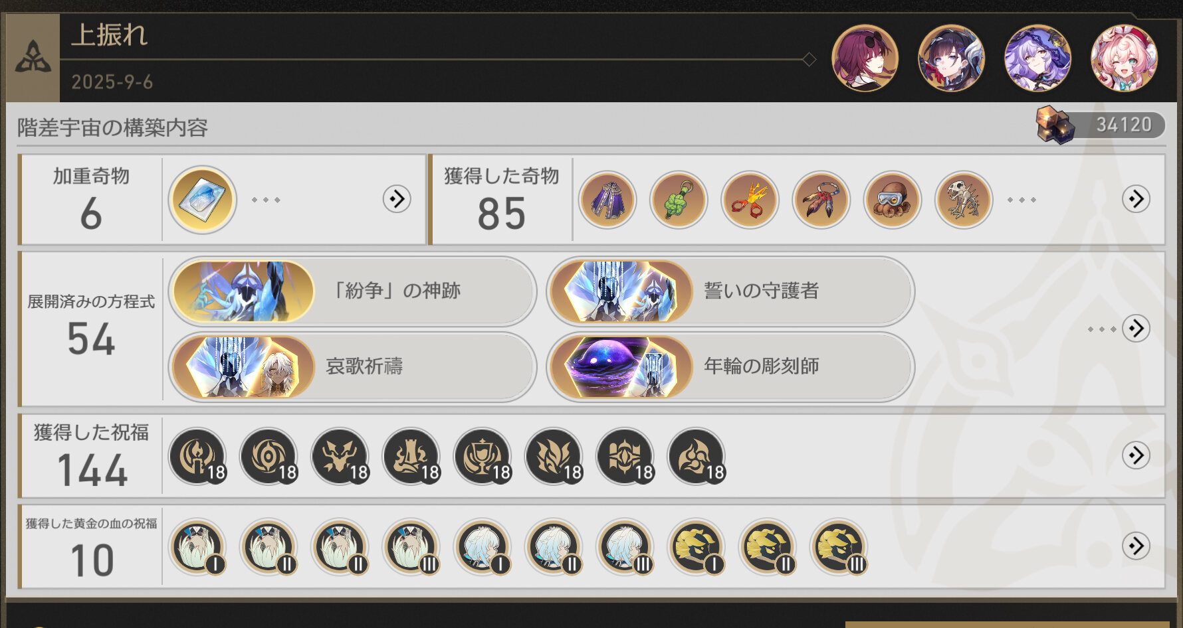The image size is (1183, 628).
Task: Select the purple cloak curio icon
Action: point(607,199)
